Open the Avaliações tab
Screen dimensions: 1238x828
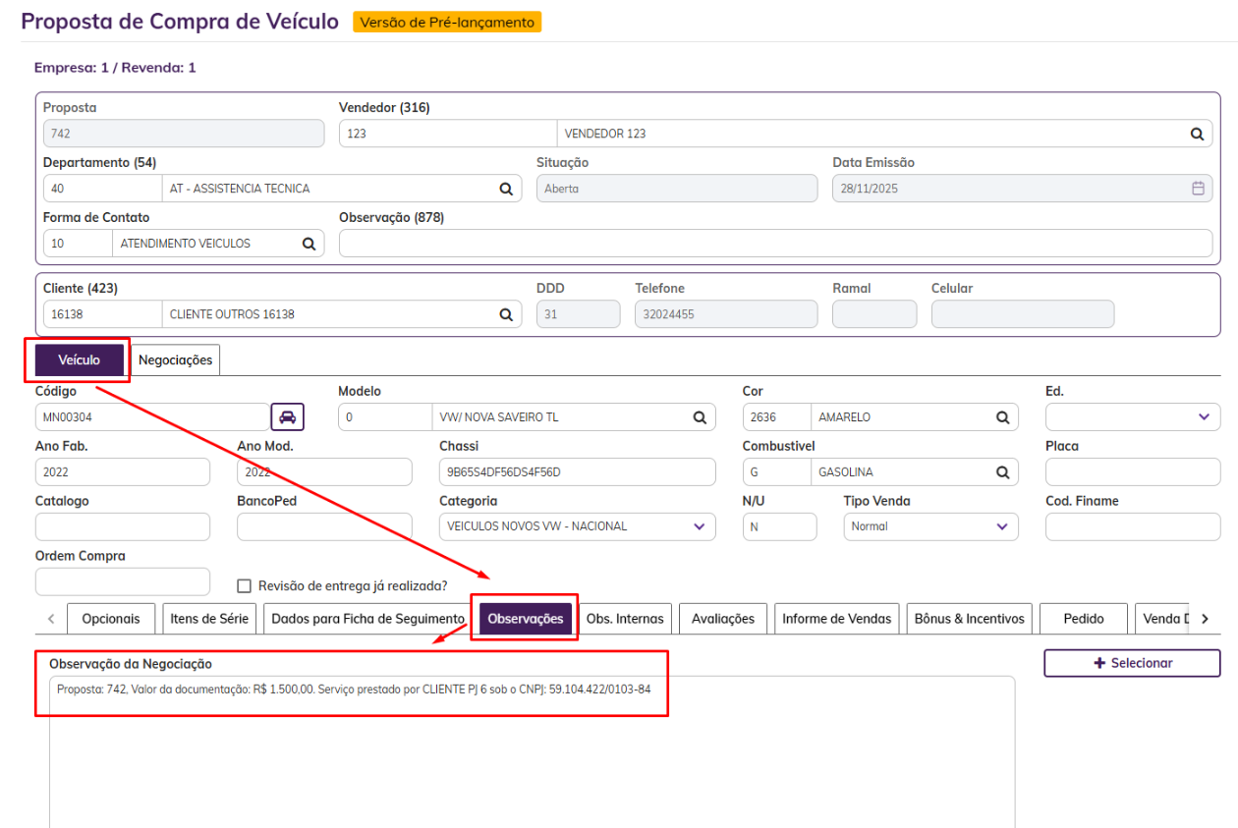723,619
